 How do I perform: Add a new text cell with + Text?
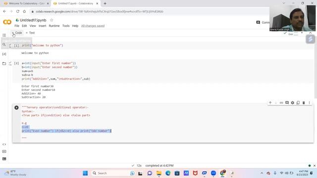30,33
